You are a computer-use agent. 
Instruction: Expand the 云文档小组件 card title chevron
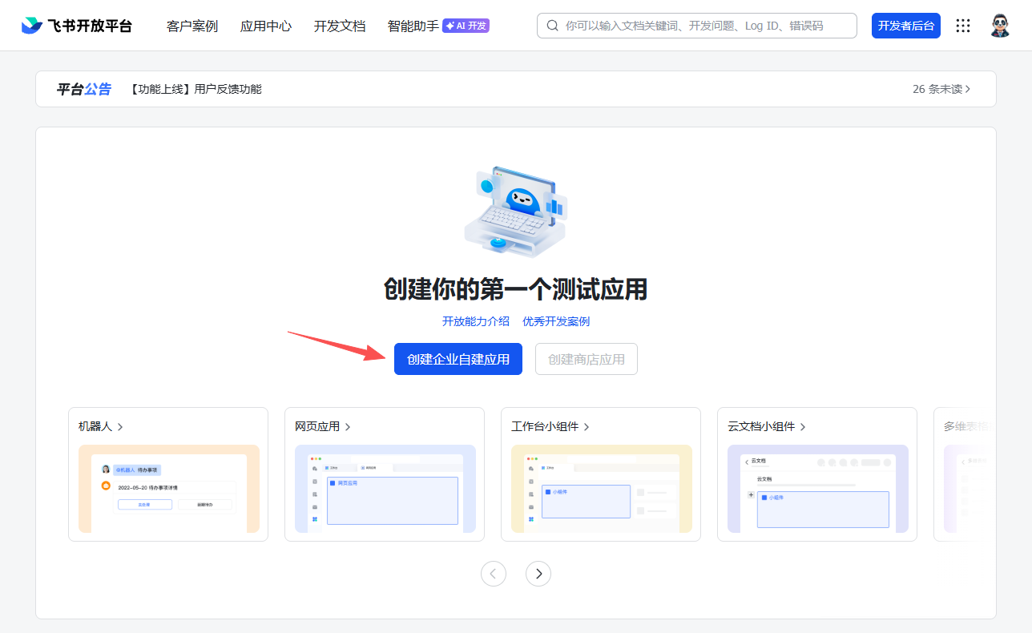(x=803, y=427)
